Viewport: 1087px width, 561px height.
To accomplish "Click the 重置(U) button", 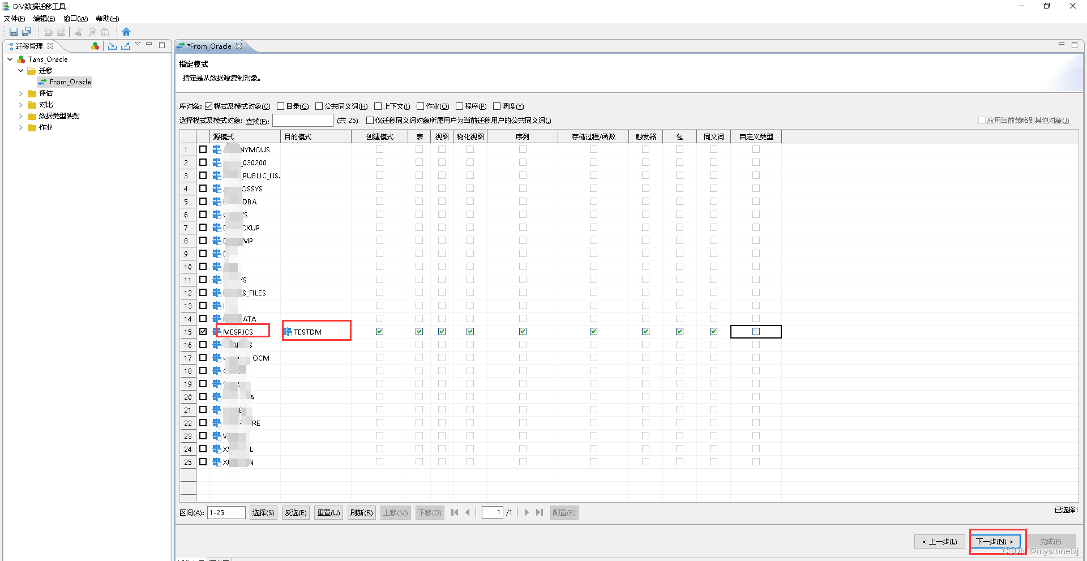I will pos(328,512).
